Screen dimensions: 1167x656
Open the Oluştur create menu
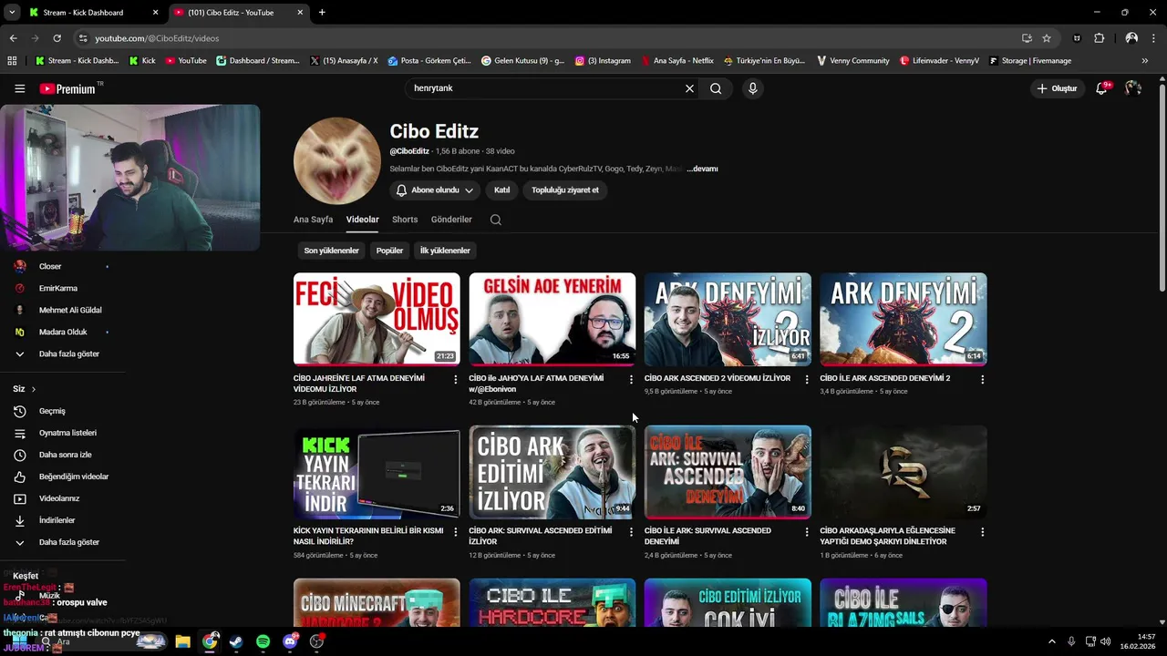point(1057,88)
